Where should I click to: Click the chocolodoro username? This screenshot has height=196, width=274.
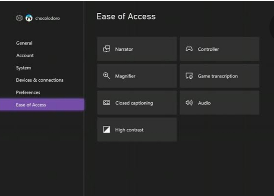pos(48,18)
